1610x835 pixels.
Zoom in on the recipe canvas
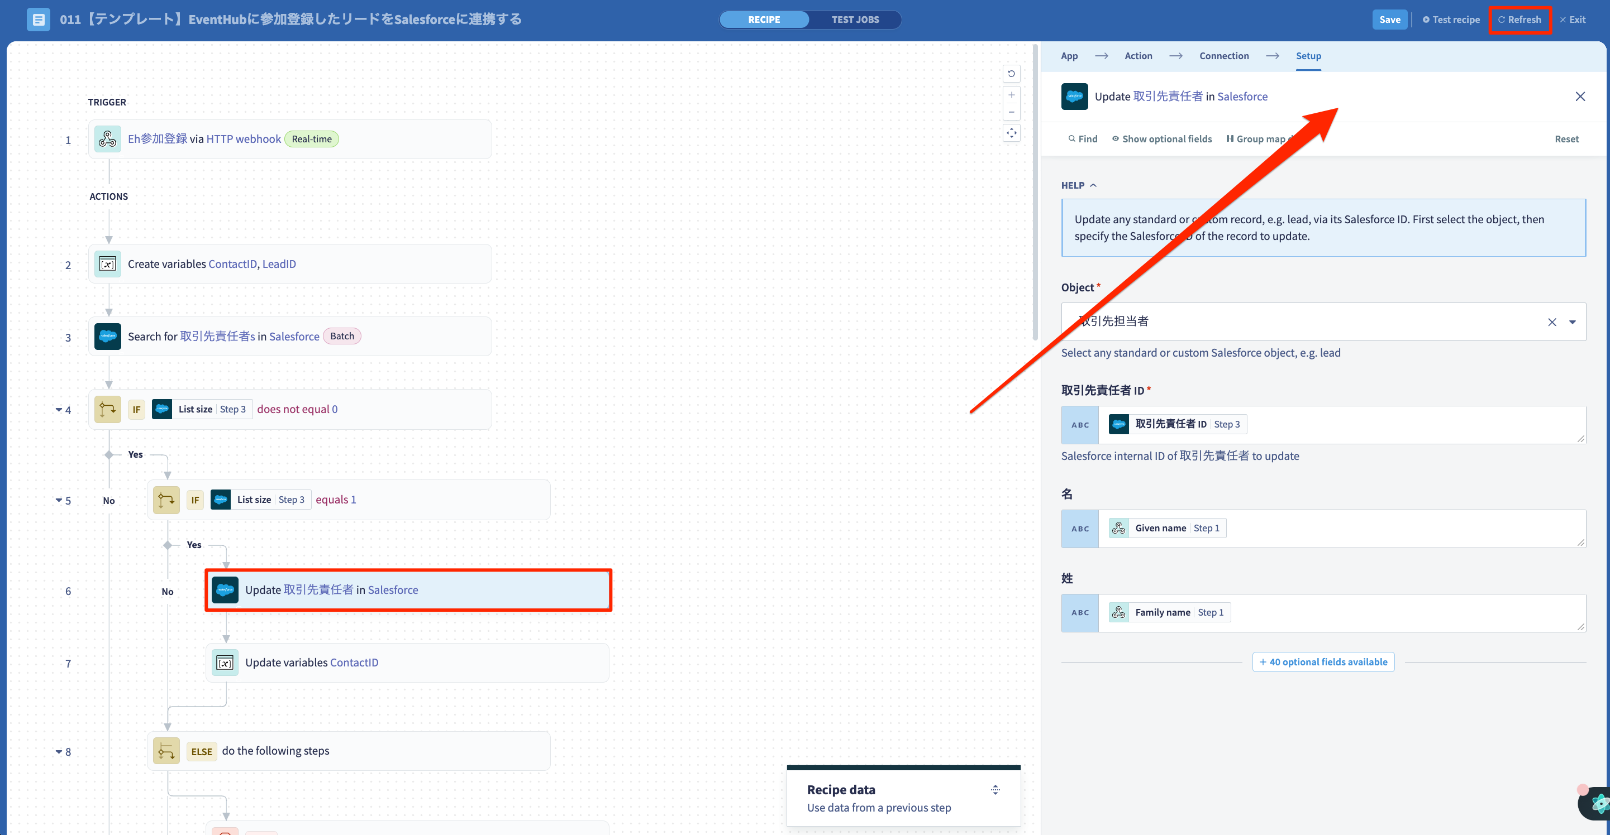1011,95
